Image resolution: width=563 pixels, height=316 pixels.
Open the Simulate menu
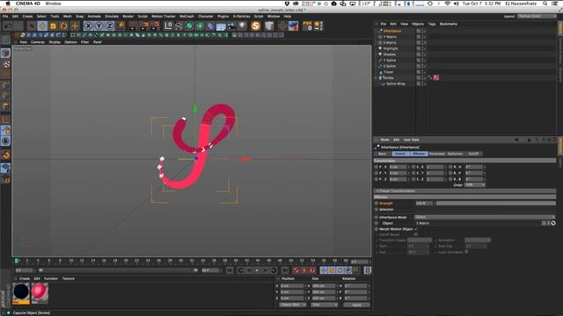112,17
